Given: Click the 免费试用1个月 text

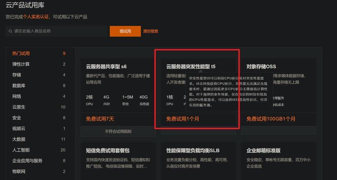Looking at the screenshot, I should 183,119.
